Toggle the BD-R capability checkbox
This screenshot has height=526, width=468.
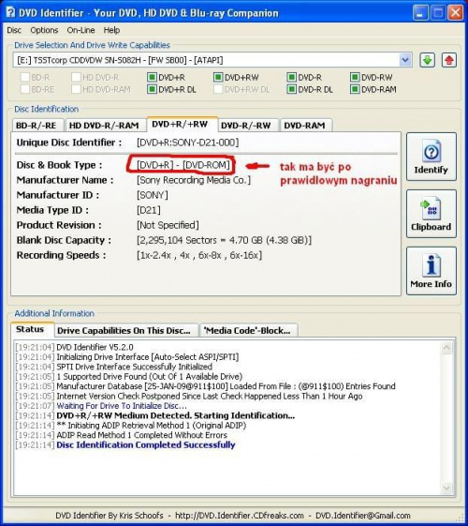(25, 78)
